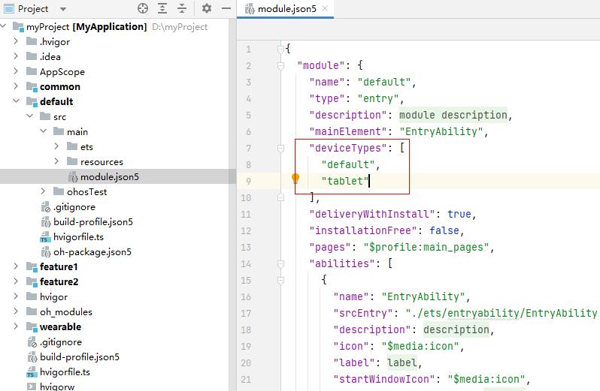600x391 pixels.
Task: Expand the ets folder
Action: point(56,147)
